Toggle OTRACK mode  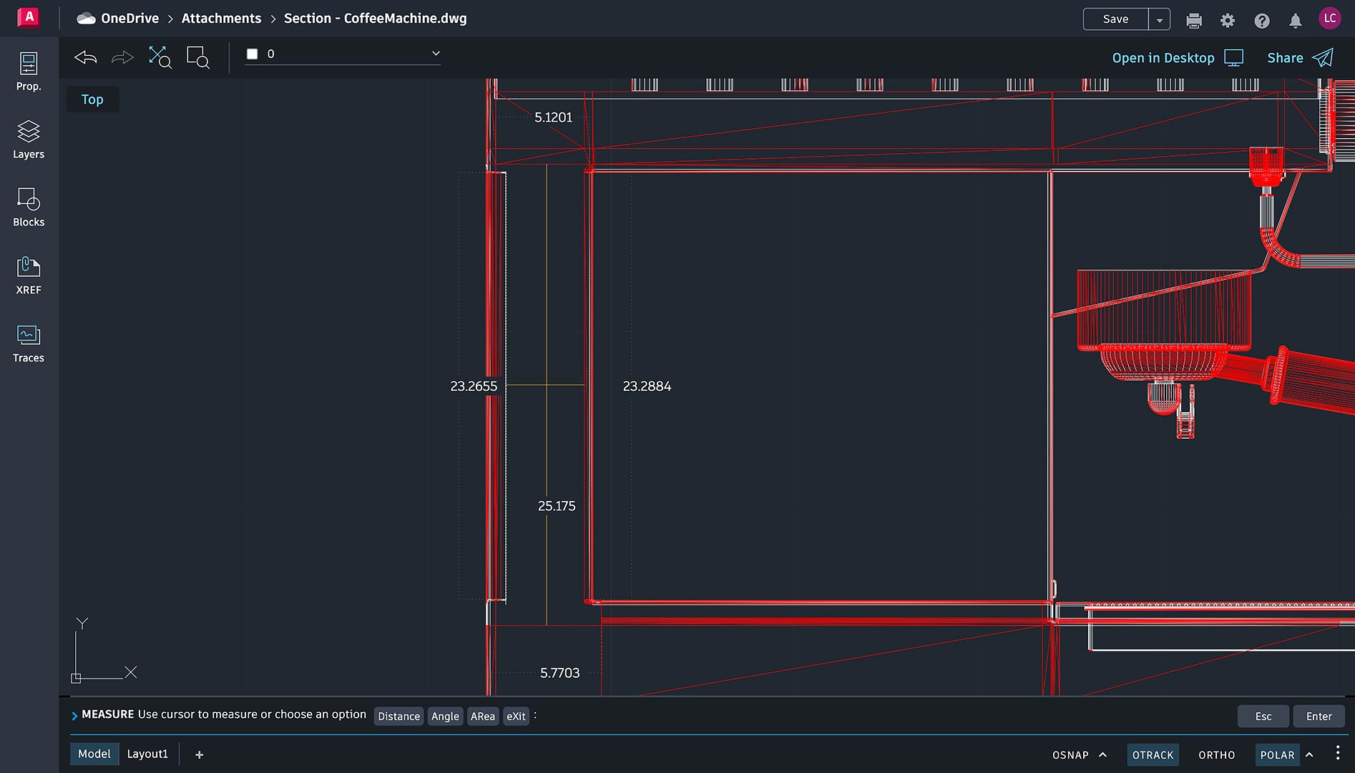[x=1153, y=754]
